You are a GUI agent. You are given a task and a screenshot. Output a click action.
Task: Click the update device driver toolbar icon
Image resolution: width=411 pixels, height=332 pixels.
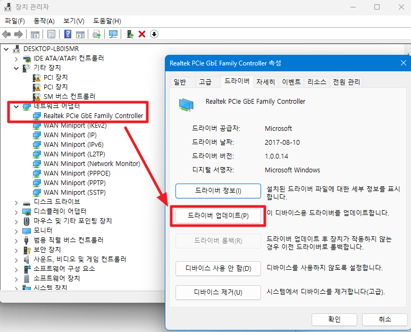(x=130, y=34)
